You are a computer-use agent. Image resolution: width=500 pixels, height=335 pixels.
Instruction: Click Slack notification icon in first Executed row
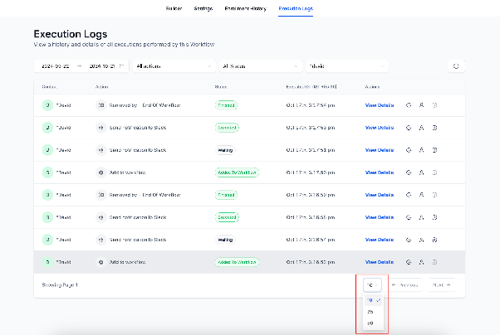point(101,128)
